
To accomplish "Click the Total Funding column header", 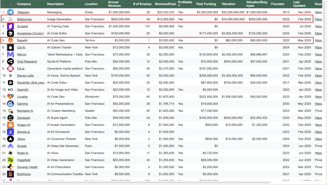I will coord(206,4).
